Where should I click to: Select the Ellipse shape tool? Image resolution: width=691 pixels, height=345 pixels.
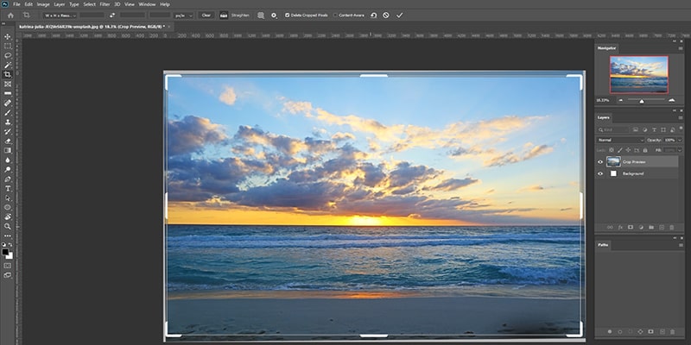coord(8,207)
